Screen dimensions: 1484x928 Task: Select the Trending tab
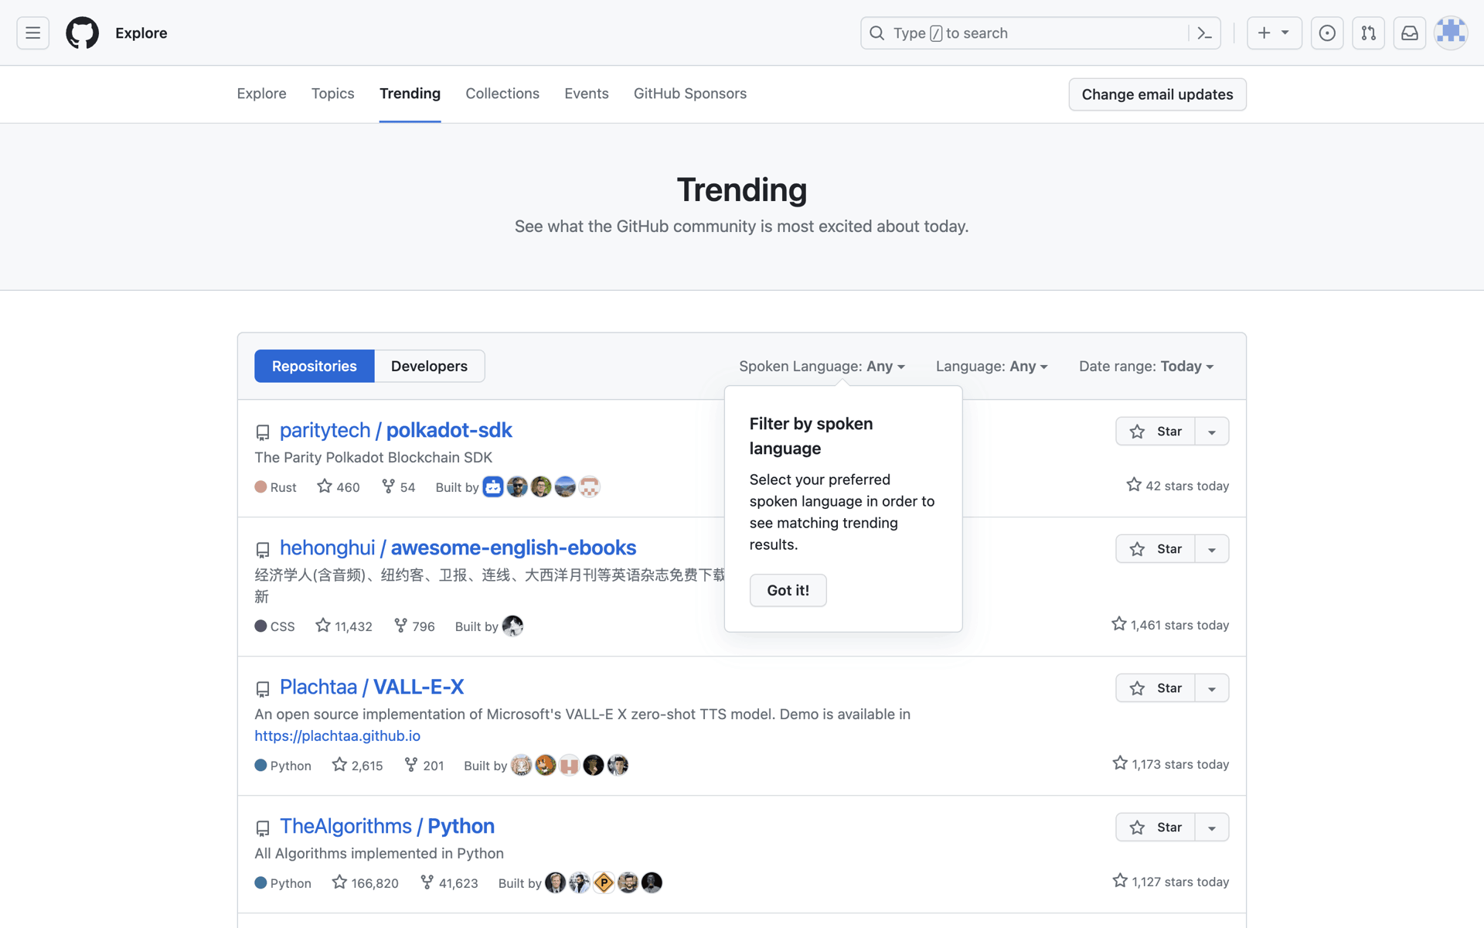[x=410, y=94]
